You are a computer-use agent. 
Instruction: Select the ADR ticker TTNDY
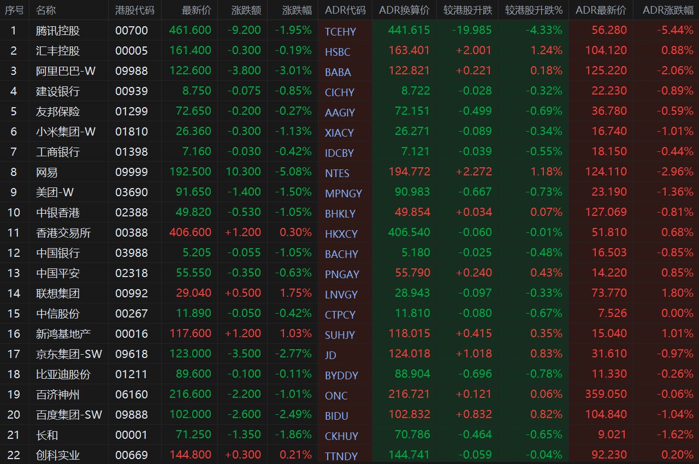pyautogui.click(x=341, y=456)
